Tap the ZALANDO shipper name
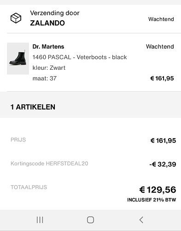This screenshot has width=181, height=231. pos(47,23)
